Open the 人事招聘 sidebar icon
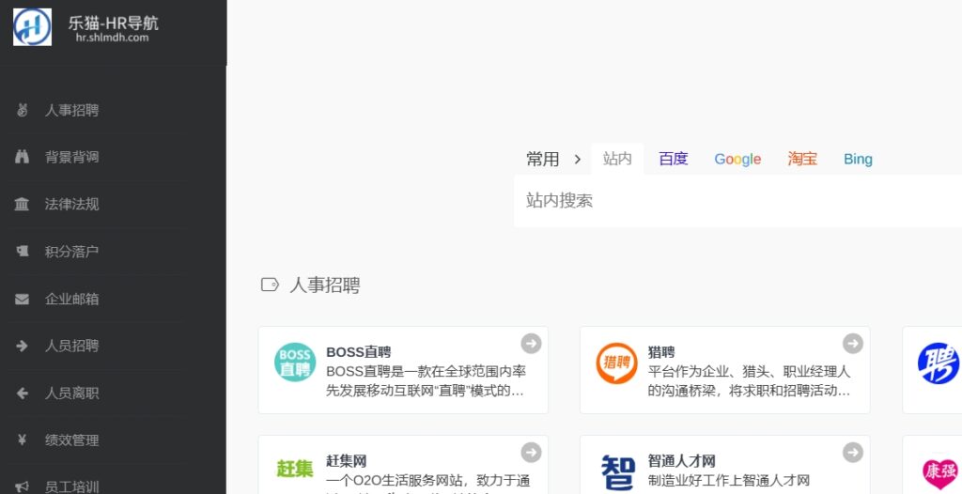The height and width of the screenshot is (494, 962). (x=23, y=110)
